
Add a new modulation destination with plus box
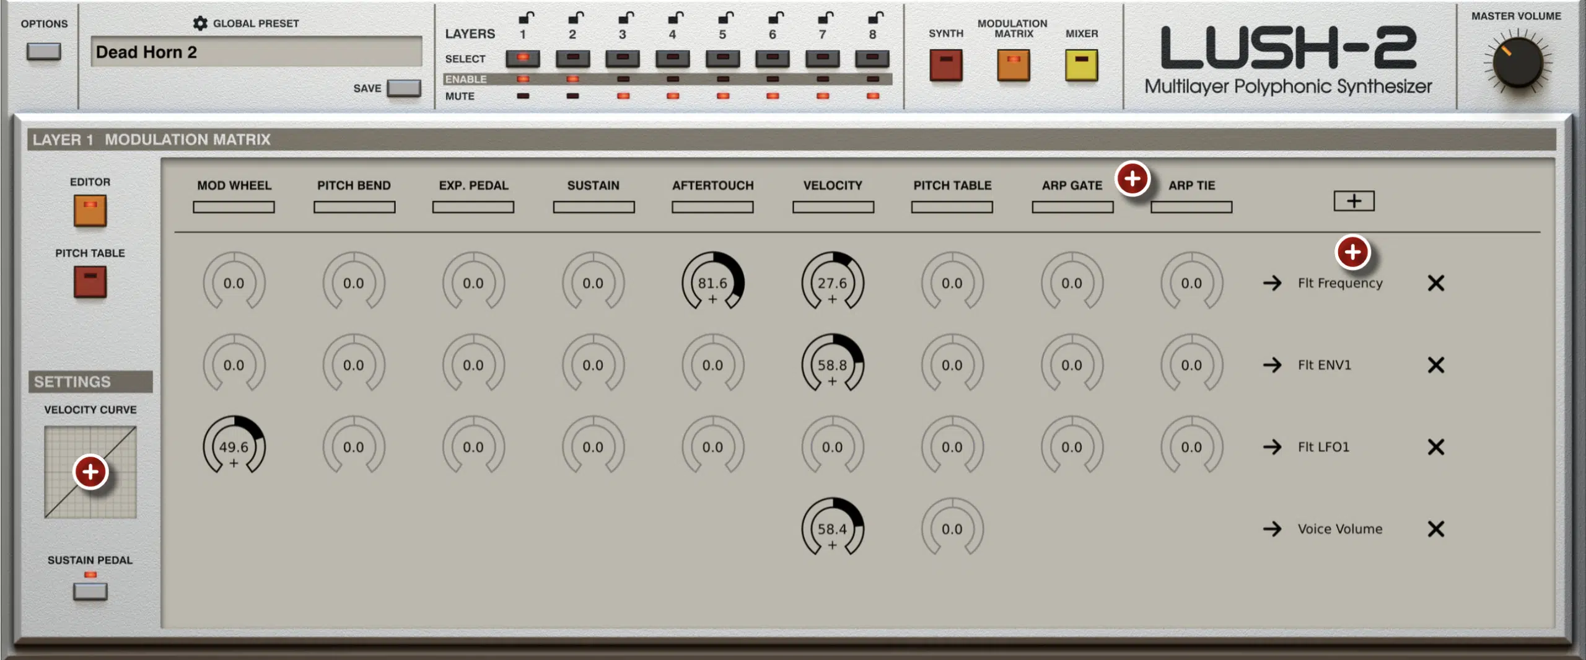(1354, 201)
